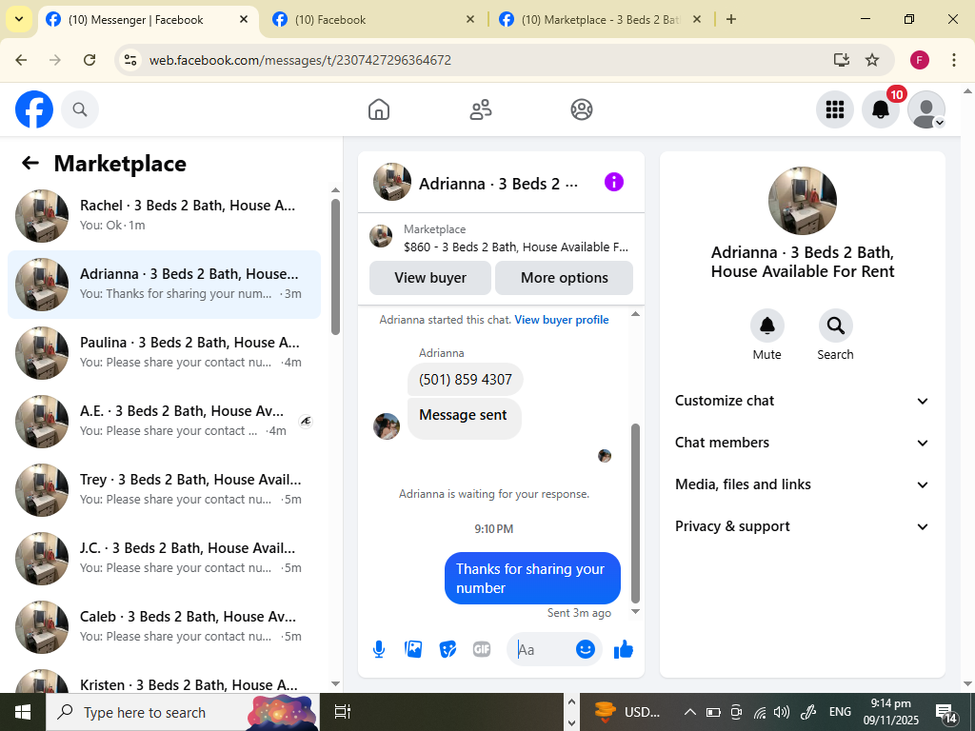Show hidden system tray icons chevron
The height and width of the screenshot is (731, 975).
[x=690, y=712]
